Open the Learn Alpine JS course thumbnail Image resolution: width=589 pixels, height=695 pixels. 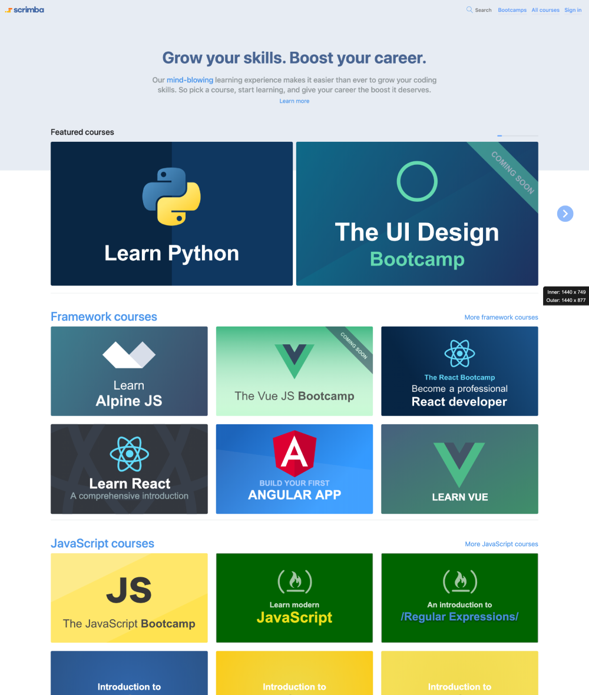pyautogui.click(x=129, y=371)
